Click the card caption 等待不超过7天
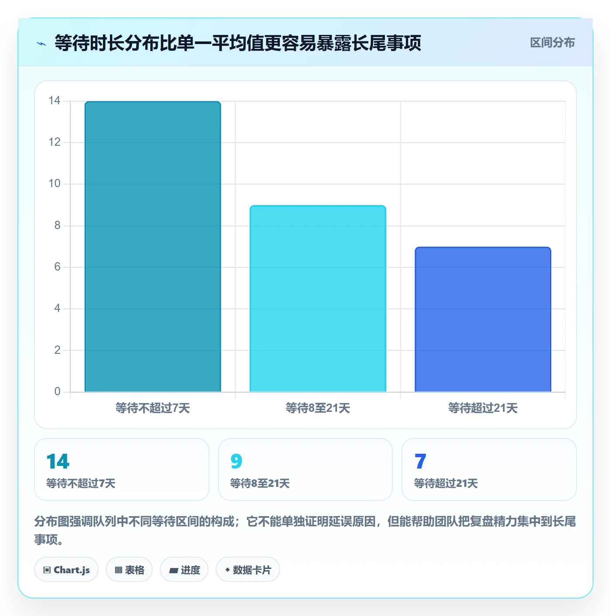The width and height of the screenshot is (611, 616). (81, 483)
